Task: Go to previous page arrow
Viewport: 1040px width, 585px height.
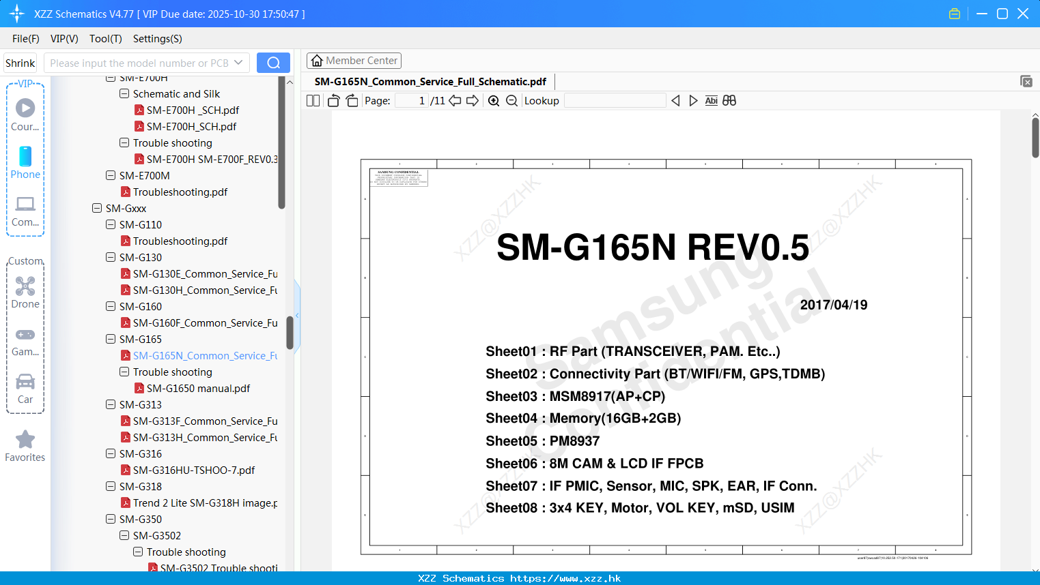Action: click(455, 100)
